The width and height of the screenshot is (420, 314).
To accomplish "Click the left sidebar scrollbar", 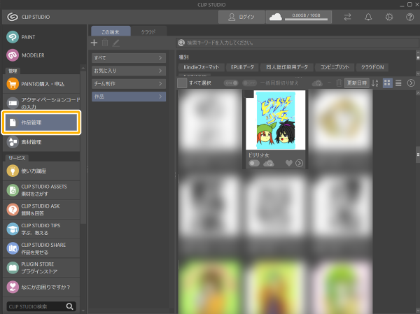I will point(83,146).
